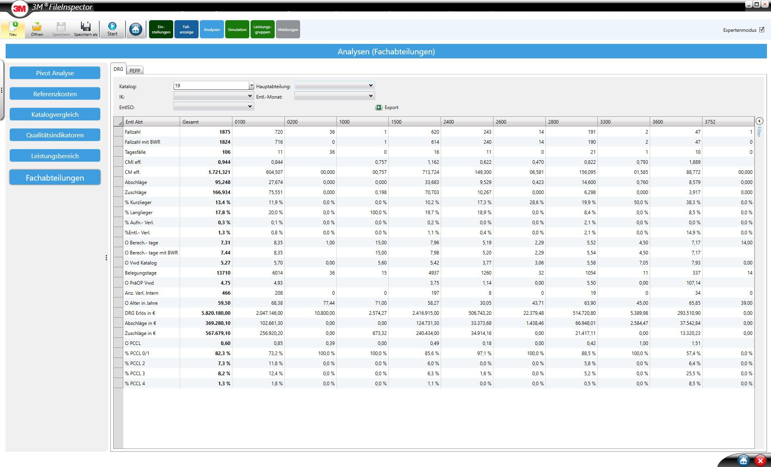Open the EntISO dropdown
Screen dimensions: 771x467
213,106
